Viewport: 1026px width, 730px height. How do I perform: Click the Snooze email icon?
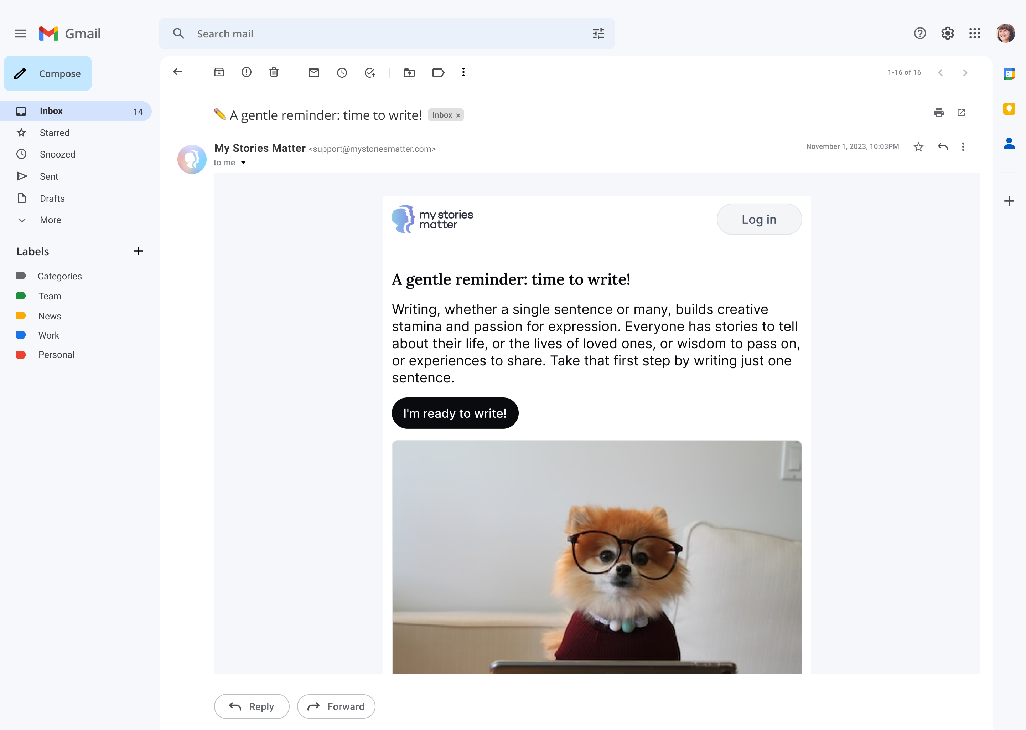coord(341,73)
